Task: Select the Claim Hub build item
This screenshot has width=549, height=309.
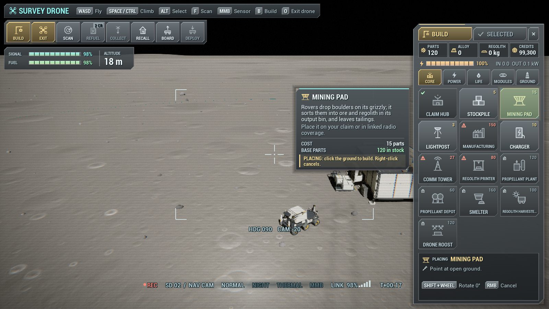Action: (x=437, y=103)
